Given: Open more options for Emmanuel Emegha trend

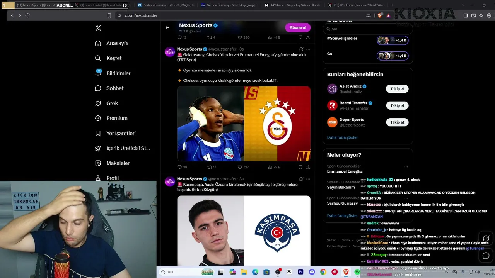Looking at the screenshot, I should click(x=406, y=167).
